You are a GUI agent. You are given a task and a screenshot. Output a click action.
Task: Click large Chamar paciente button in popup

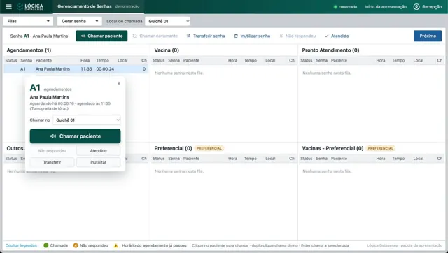click(x=75, y=136)
